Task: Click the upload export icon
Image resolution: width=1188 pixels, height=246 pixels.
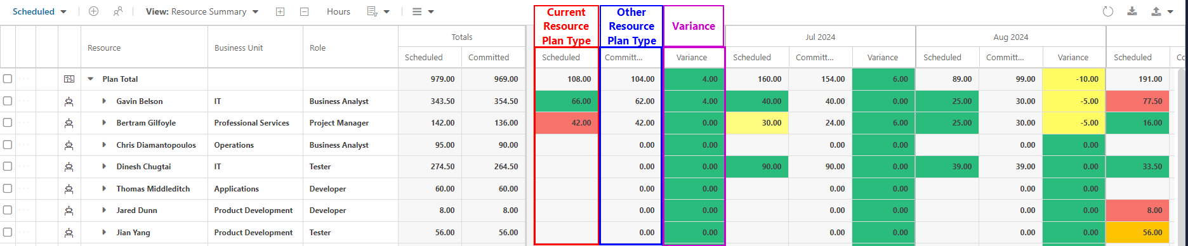Action: tap(1156, 11)
